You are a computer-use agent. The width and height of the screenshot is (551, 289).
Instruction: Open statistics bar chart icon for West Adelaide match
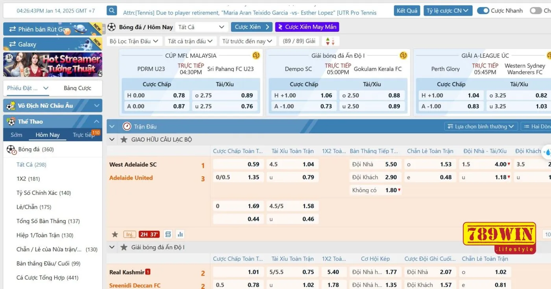point(180,234)
